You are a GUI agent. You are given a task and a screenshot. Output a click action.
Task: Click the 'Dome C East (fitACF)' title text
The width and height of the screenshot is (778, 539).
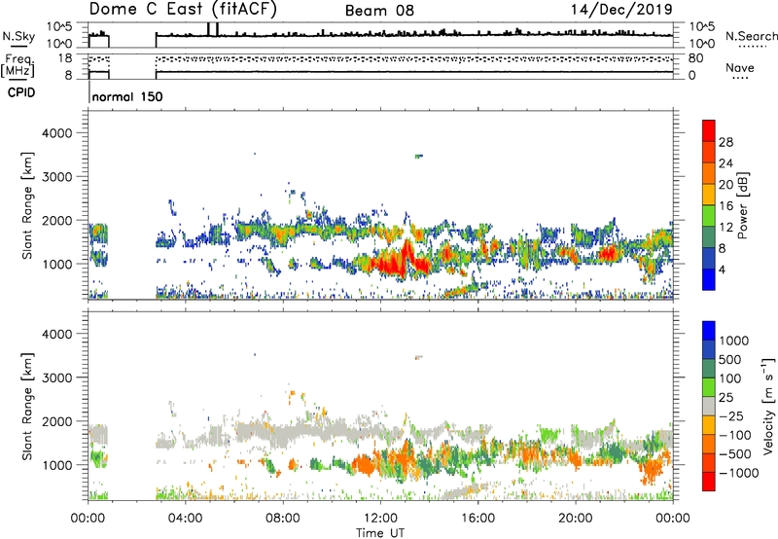183,9
